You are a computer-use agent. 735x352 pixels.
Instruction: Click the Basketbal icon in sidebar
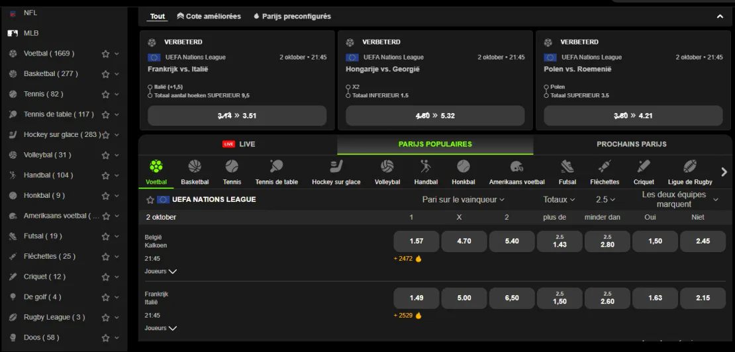click(13, 74)
